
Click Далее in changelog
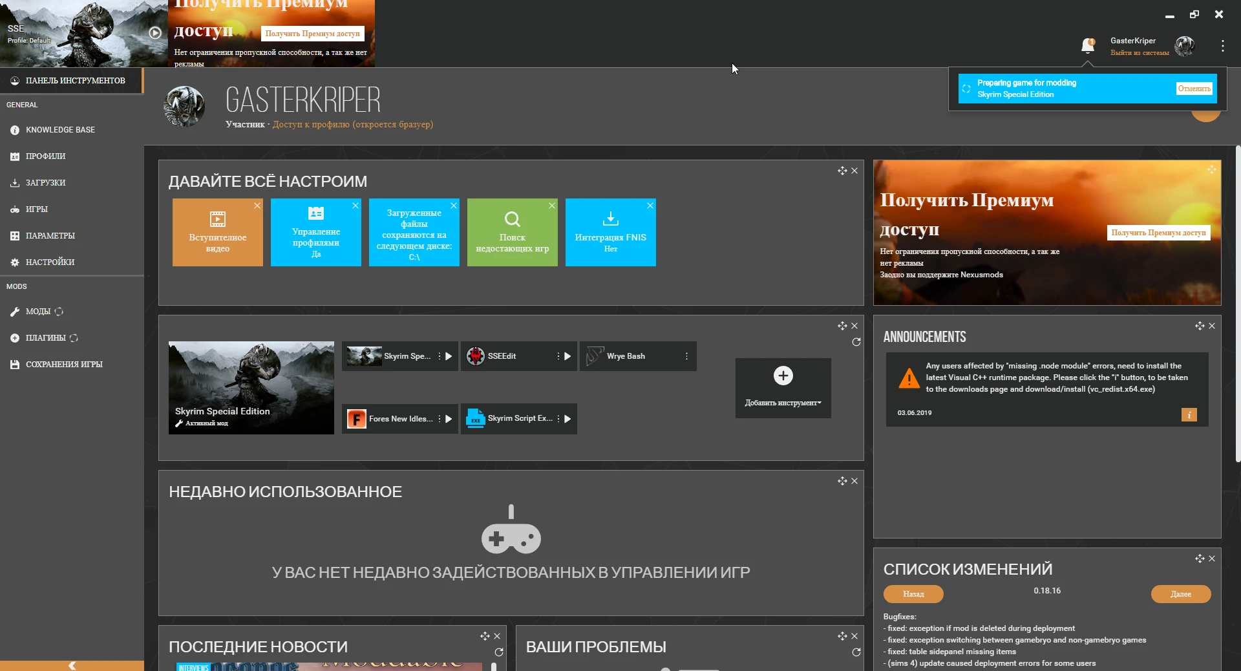[1181, 594]
